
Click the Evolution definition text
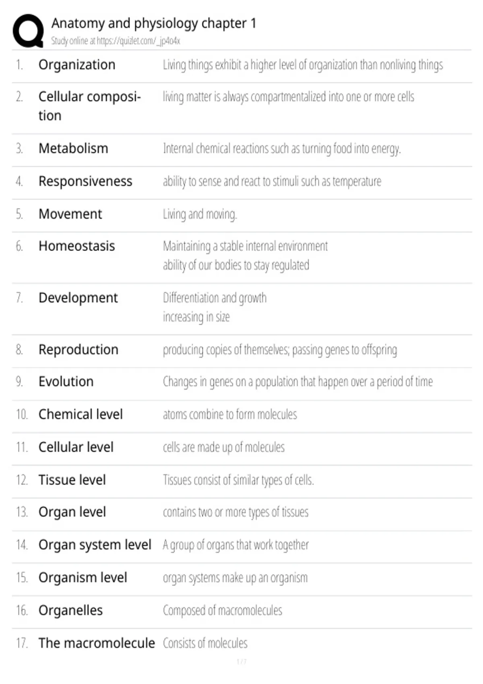point(298,381)
